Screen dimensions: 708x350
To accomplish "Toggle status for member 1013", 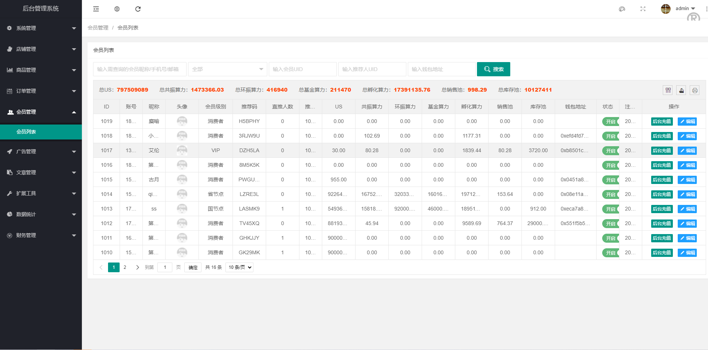I will coord(610,209).
